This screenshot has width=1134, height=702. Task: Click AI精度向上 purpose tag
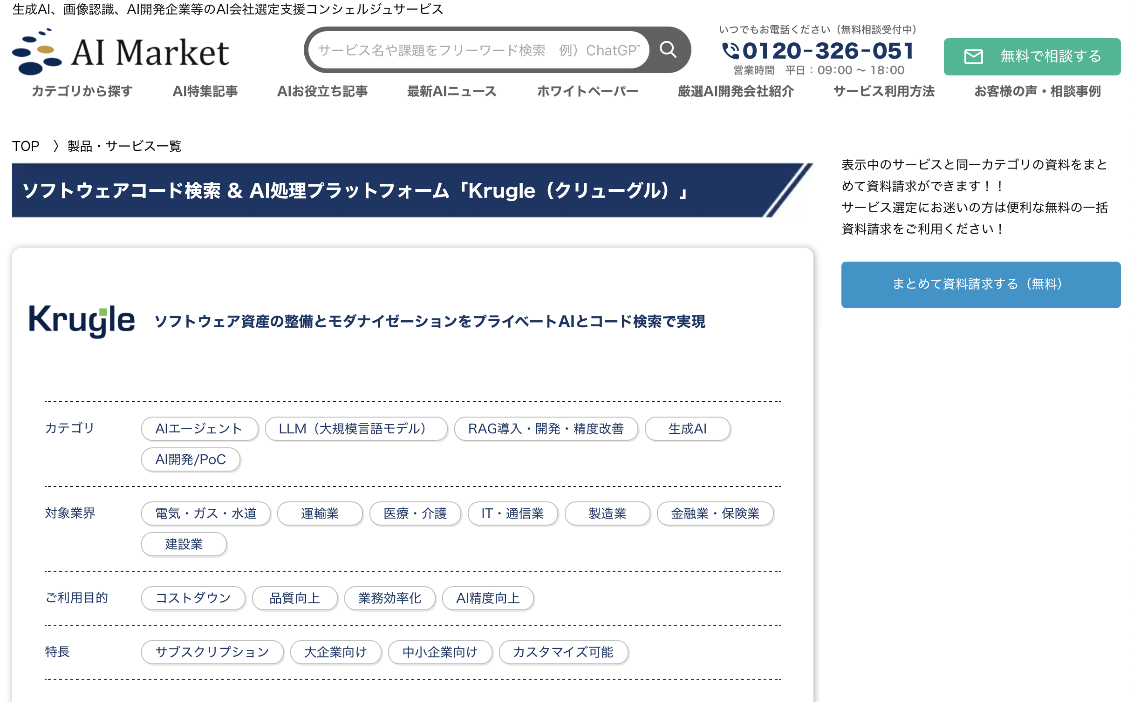click(x=488, y=598)
